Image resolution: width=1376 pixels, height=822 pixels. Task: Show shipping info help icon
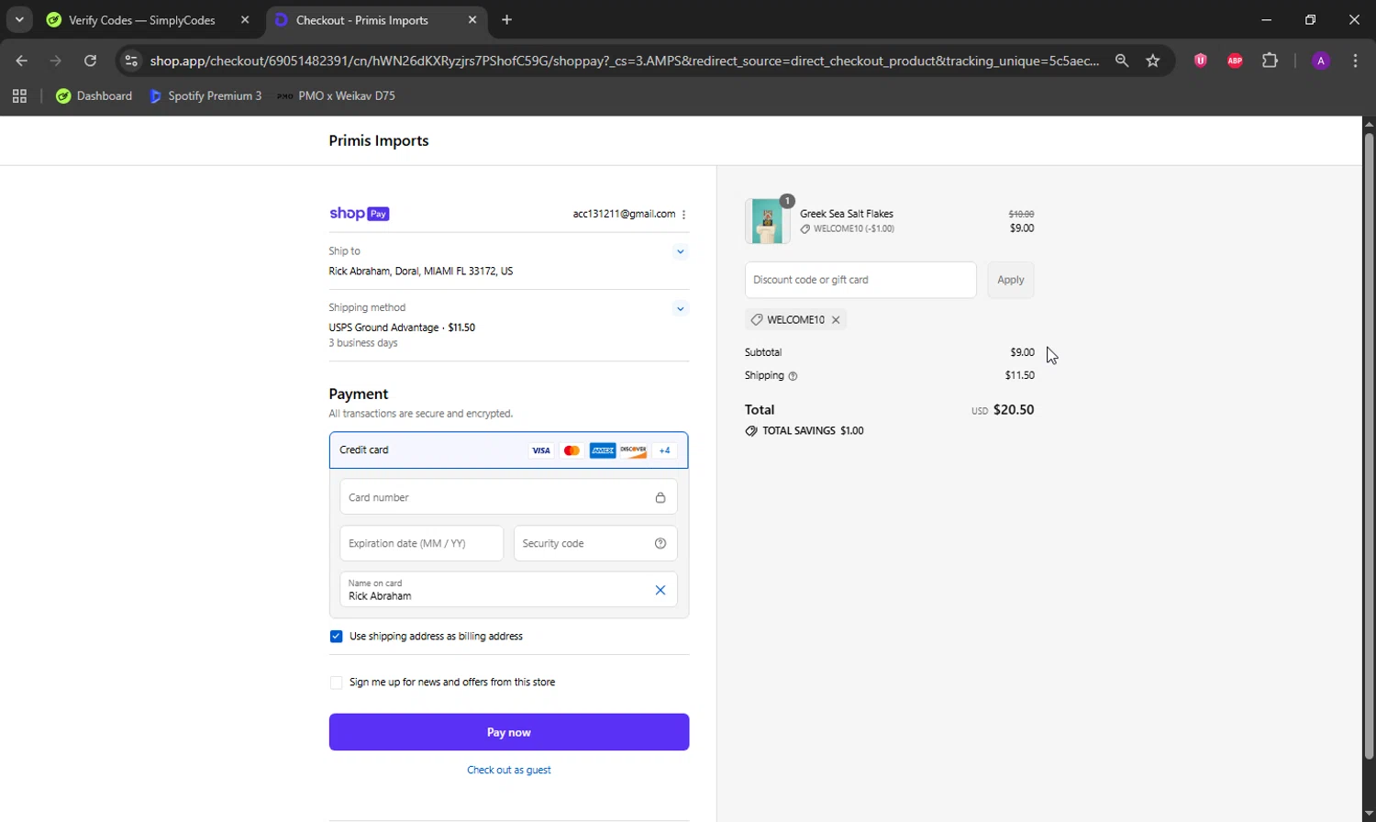[793, 376]
